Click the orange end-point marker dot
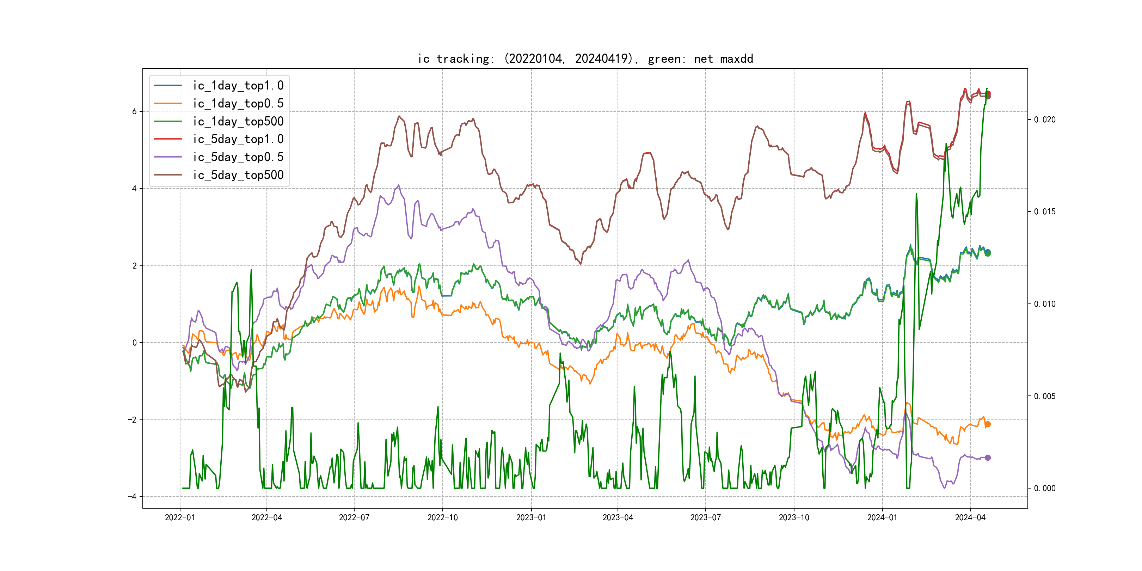Viewport: 1142px width, 571px height. tap(988, 424)
